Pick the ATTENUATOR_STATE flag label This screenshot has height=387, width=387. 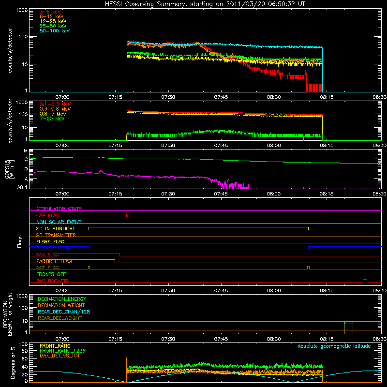(x=59, y=209)
